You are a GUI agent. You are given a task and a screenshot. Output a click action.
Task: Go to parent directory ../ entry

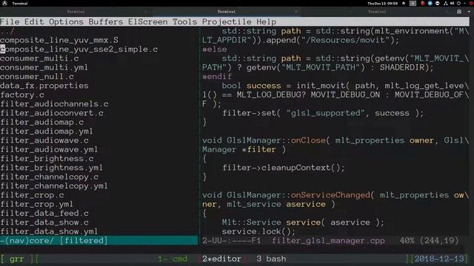7,31
